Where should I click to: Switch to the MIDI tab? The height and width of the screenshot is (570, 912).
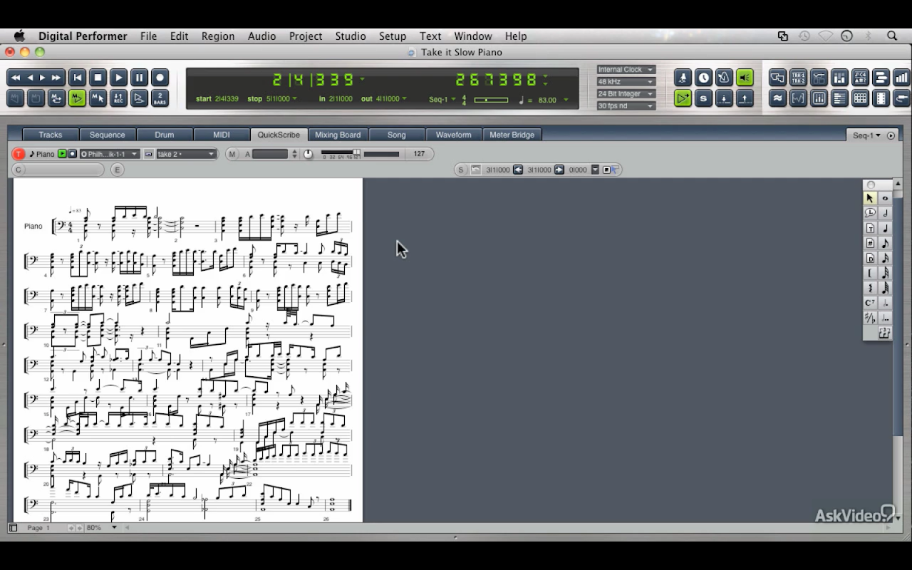pyautogui.click(x=222, y=135)
